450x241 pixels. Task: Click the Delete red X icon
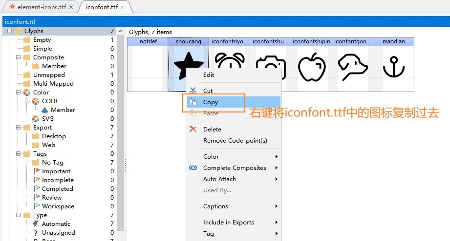(193, 130)
